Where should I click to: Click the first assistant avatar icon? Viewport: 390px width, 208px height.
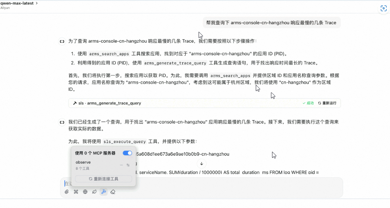(62, 42)
